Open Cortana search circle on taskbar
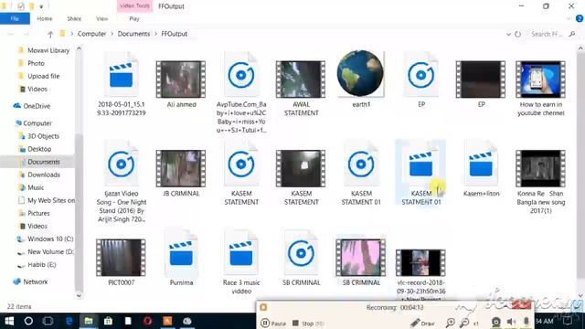 (28, 321)
